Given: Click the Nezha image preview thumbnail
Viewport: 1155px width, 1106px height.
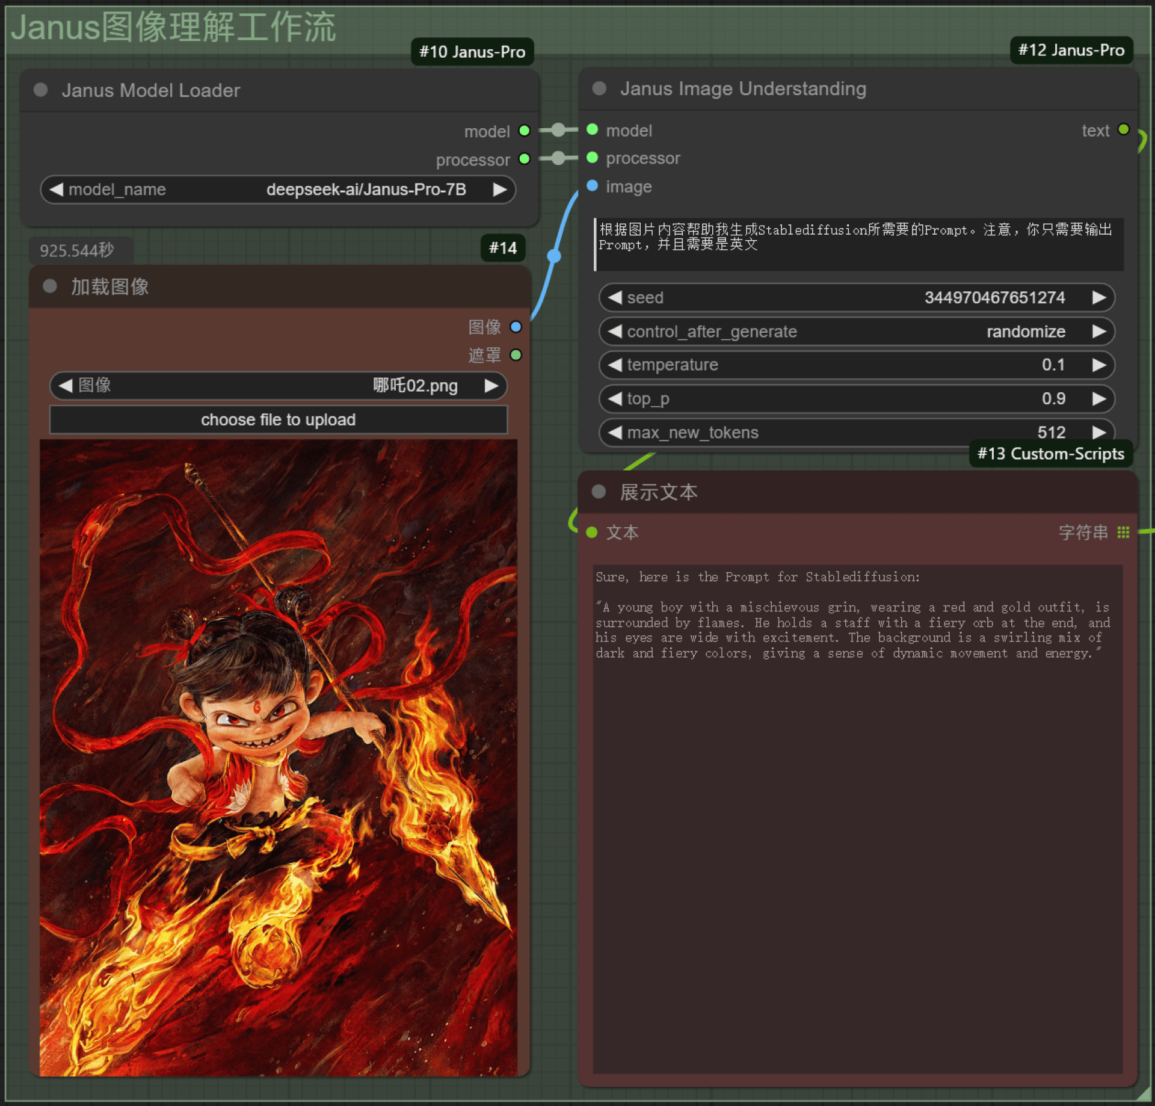Looking at the screenshot, I should pyautogui.click(x=279, y=757).
